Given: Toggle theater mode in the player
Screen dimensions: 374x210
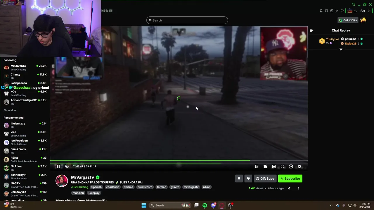Looking at the screenshot, I should click(274, 167).
